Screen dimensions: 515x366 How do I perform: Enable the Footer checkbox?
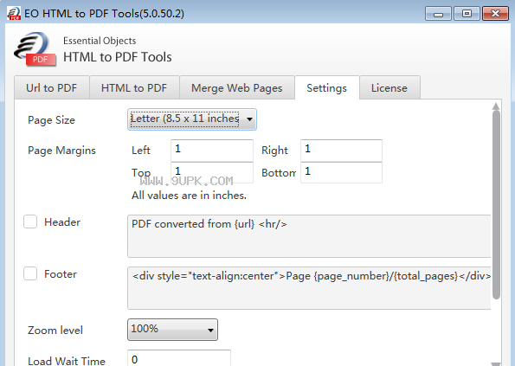coord(30,273)
